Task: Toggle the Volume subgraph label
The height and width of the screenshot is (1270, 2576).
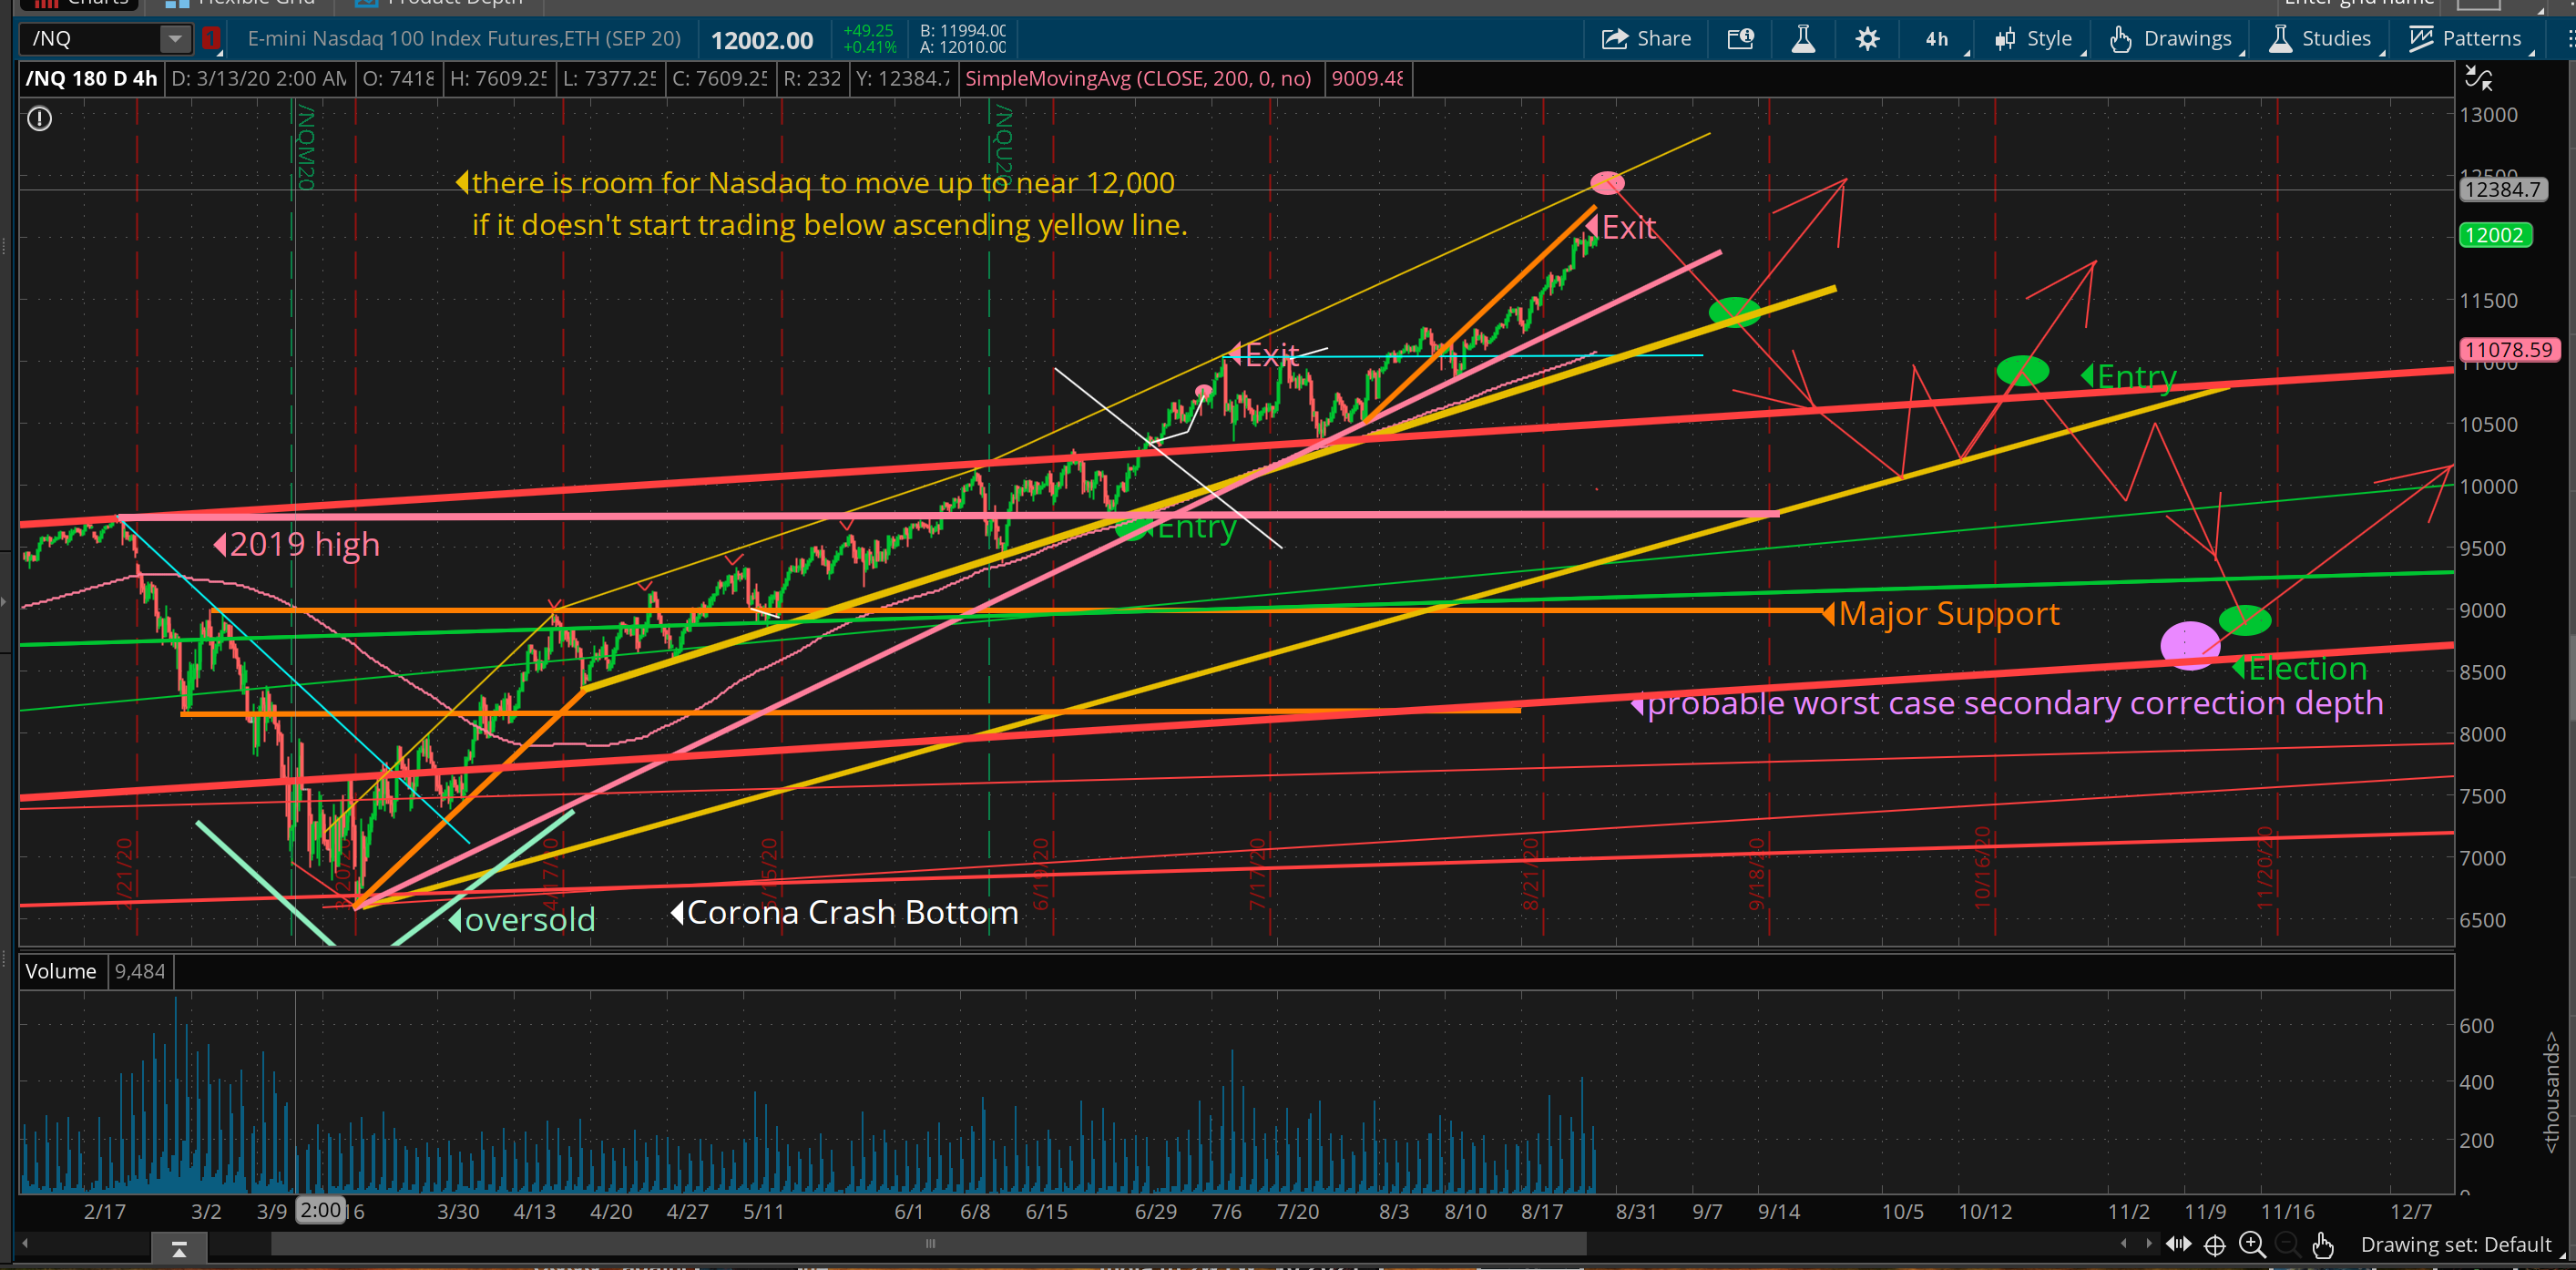Action: [x=60, y=971]
